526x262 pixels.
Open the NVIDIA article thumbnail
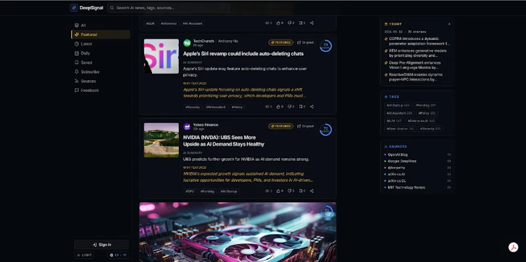pyautogui.click(x=161, y=140)
